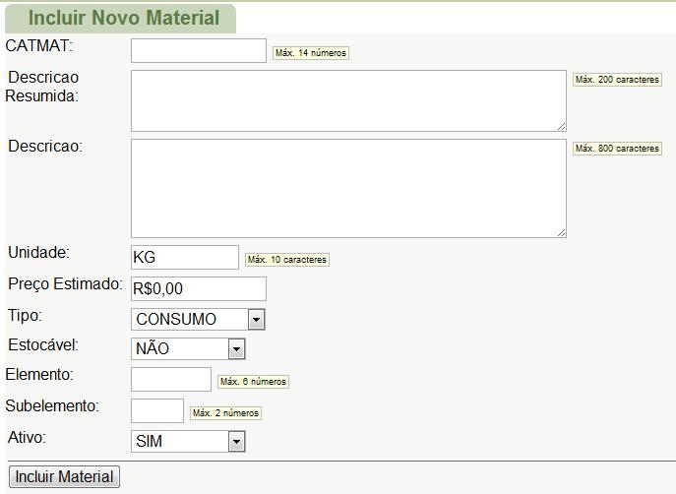Click inside the large Descricao text area
This screenshot has width=676, height=494.
pos(347,188)
